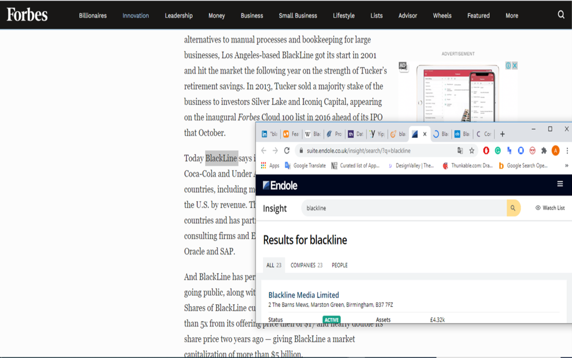Open the DesignValley bookmark
Viewport: 572px width, 358px height.
(410, 166)
